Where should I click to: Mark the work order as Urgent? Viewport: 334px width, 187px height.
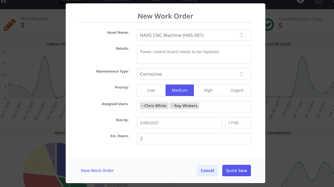tap(237, 90)
